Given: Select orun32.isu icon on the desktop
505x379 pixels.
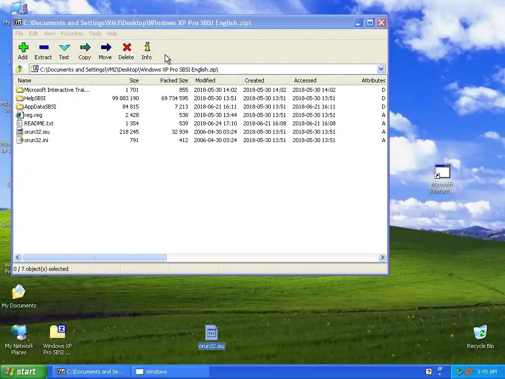Looking at the screenshot, I should coord(211,333).
